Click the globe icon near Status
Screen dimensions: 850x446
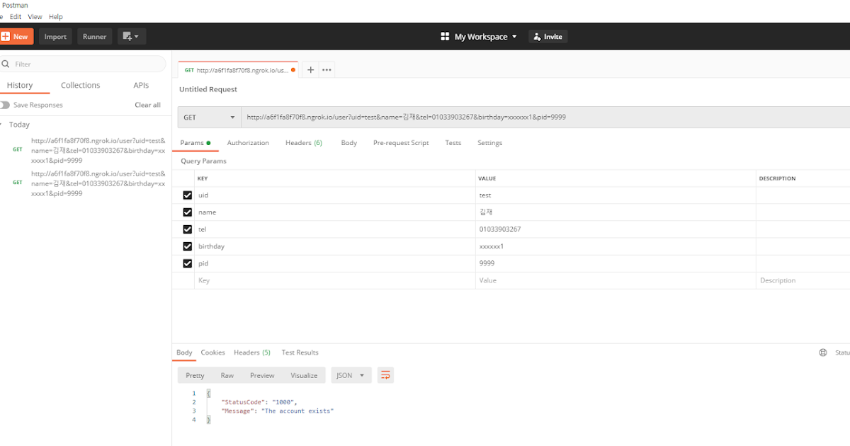coord(822,351)
